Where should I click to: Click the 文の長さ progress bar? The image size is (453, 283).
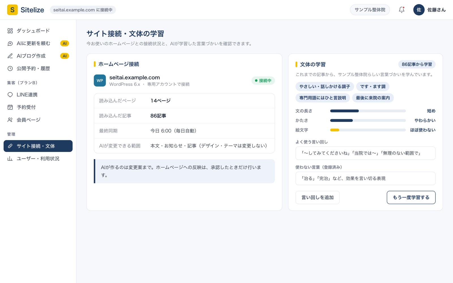[368, 111]
